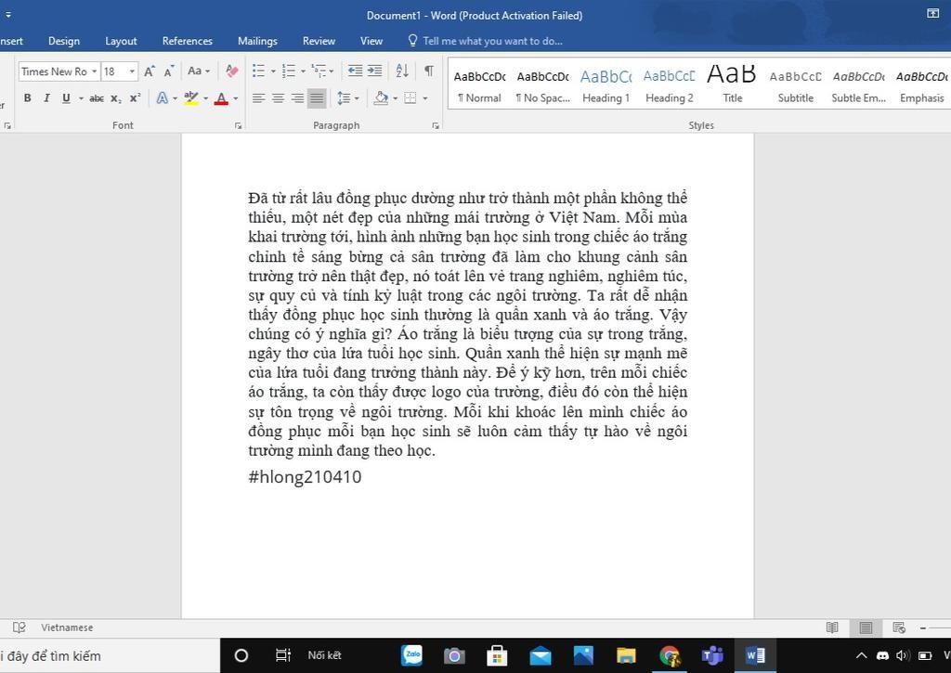This screenshot has width=951, height=673.
Task: Open the Review tab
Action: [319, 41]
